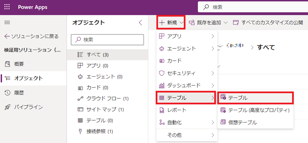Image resolution: width=308 pixels, height=143 pixels.
Task: Click the 概要 overview icon
Action: pos(7,64)
